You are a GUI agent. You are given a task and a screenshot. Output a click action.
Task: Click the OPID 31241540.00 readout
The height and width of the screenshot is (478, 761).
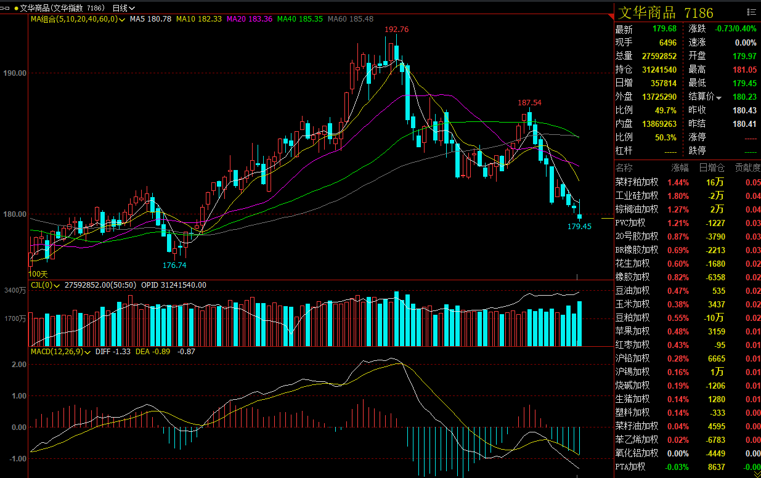pos(174,285)
